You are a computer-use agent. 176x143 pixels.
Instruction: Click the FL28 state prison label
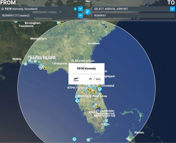point(83,61)
